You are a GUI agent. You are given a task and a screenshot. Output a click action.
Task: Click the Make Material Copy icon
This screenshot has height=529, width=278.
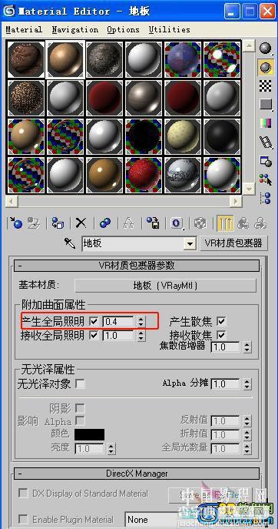tap(105, 223)
